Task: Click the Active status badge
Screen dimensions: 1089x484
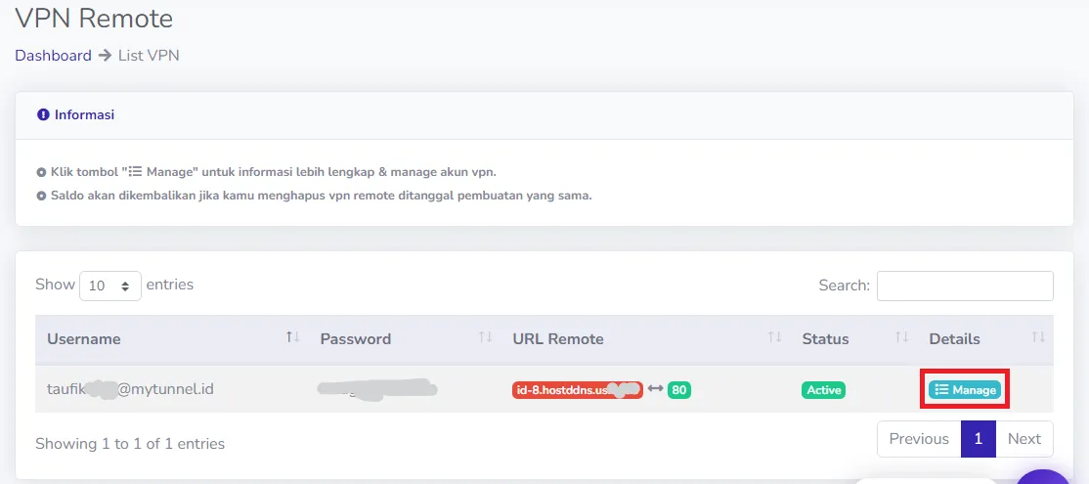Action: pyautogui.click(x=824, y=389)
